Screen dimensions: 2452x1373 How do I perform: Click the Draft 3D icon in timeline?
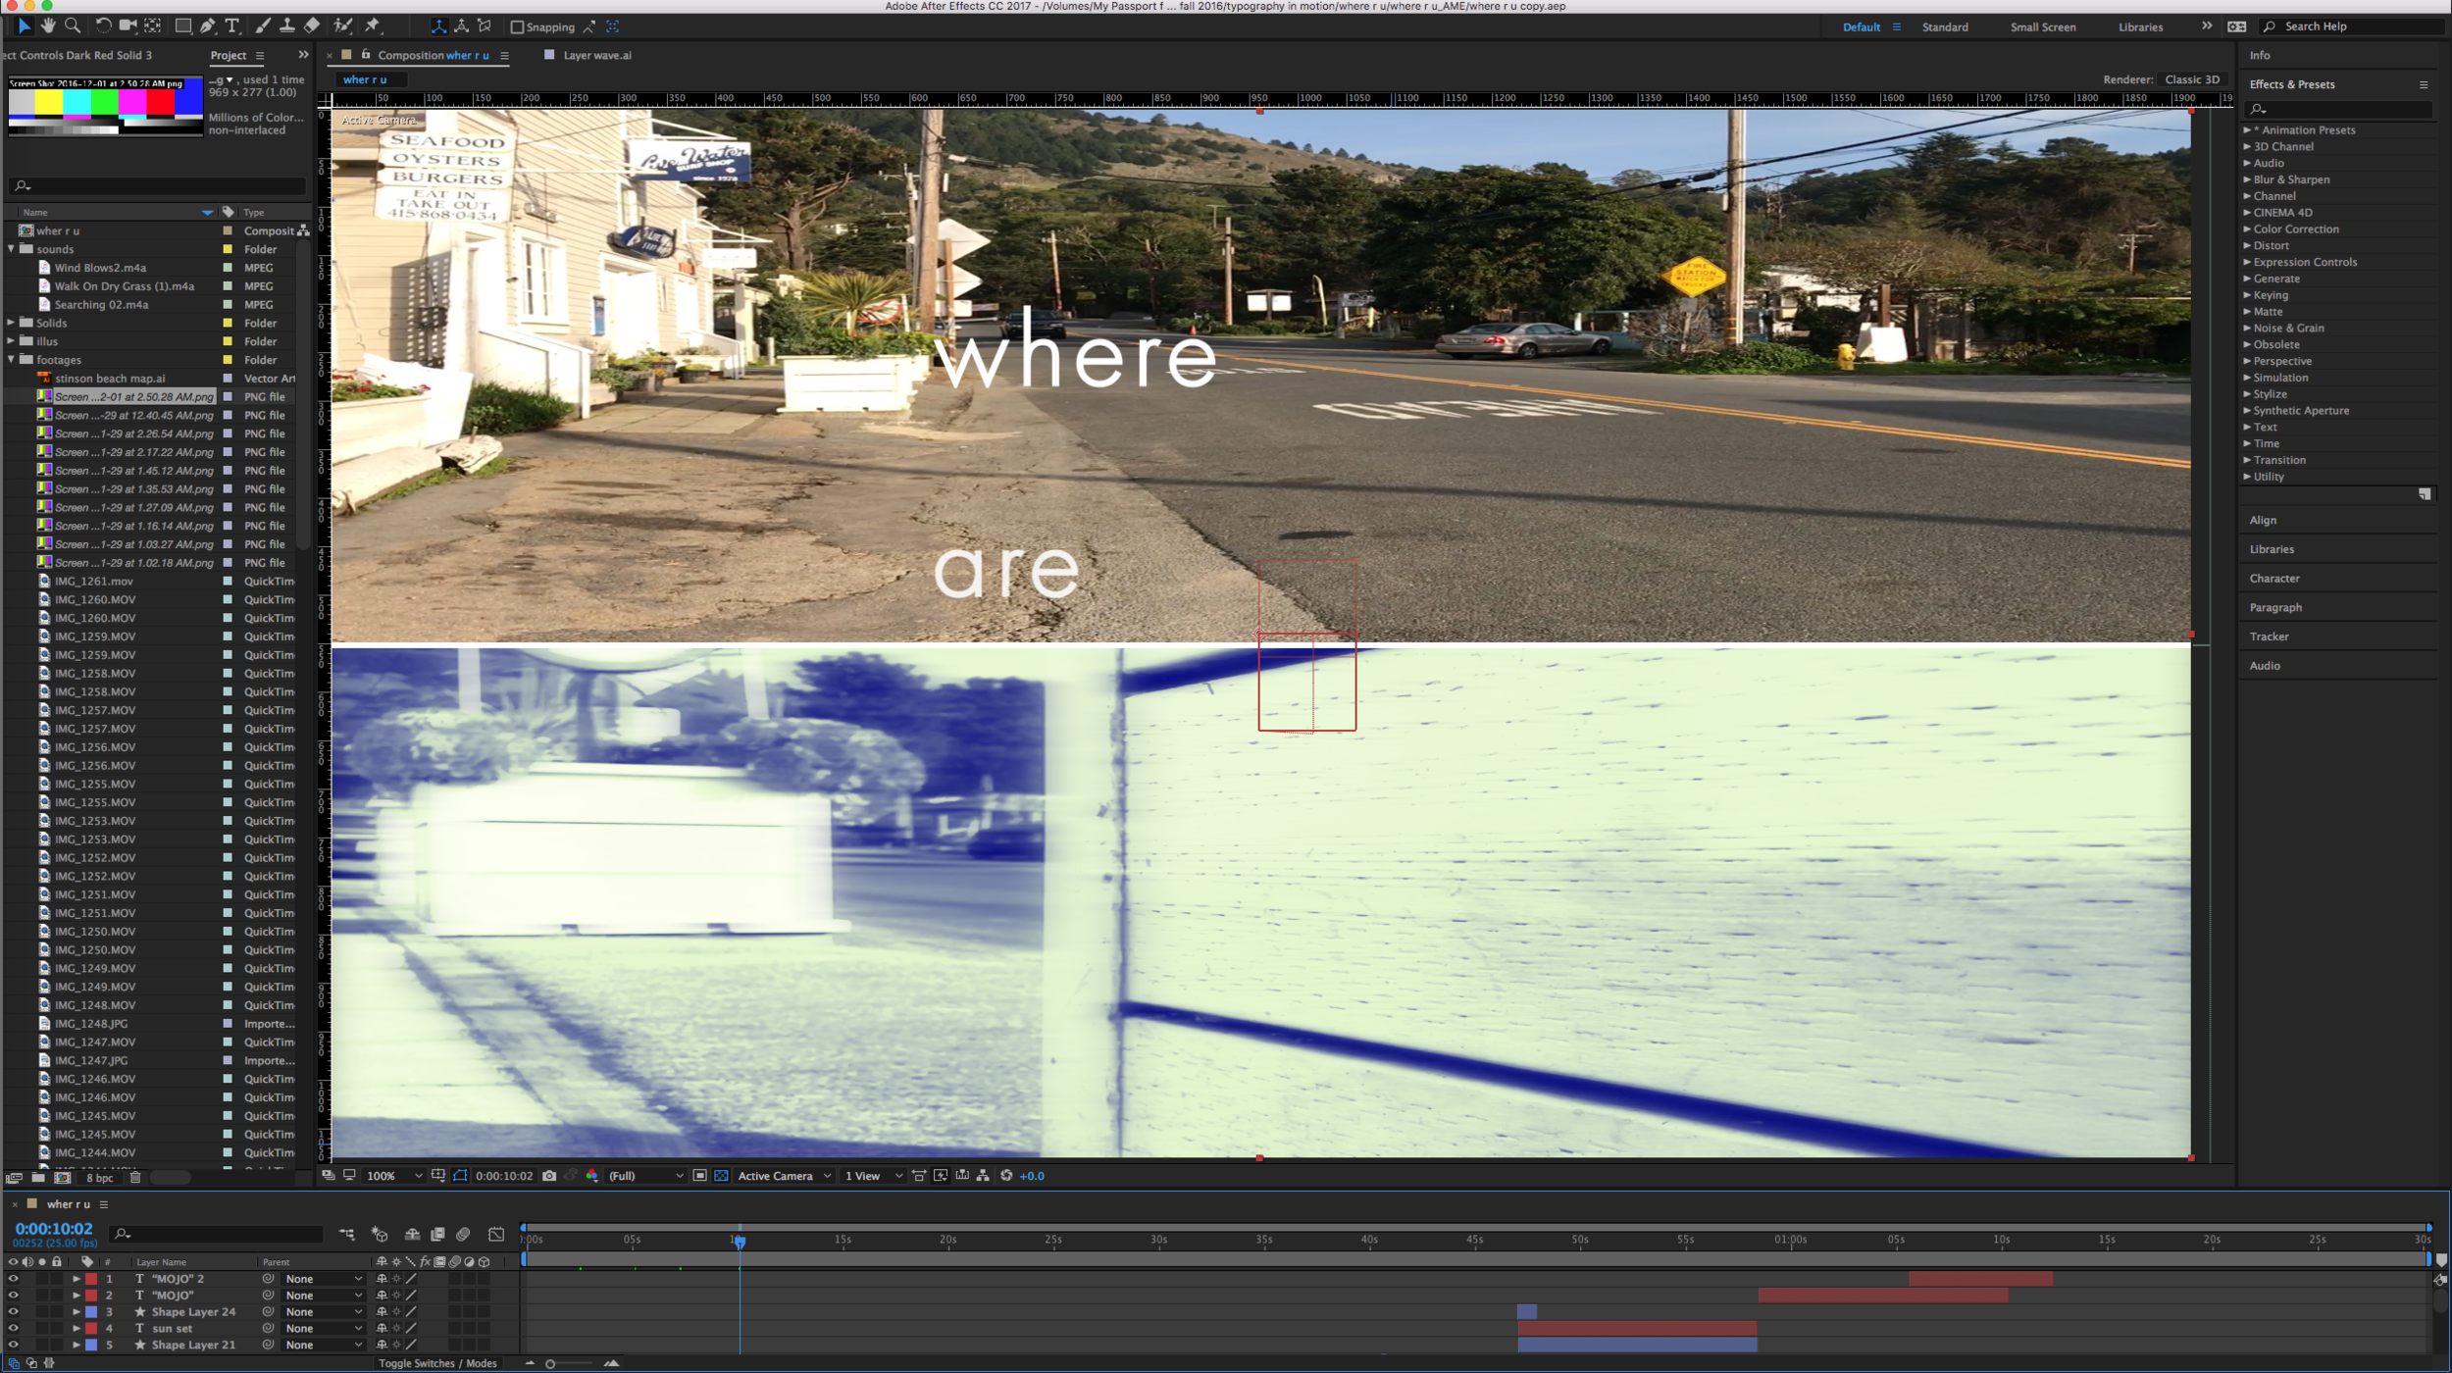click(380, 1234)
